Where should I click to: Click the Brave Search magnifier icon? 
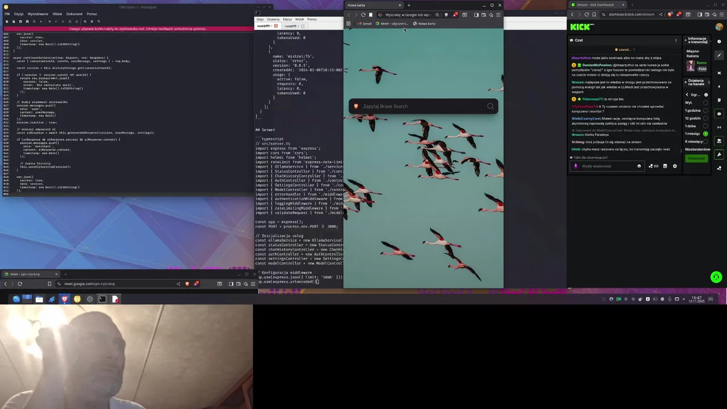coord(490,106)
